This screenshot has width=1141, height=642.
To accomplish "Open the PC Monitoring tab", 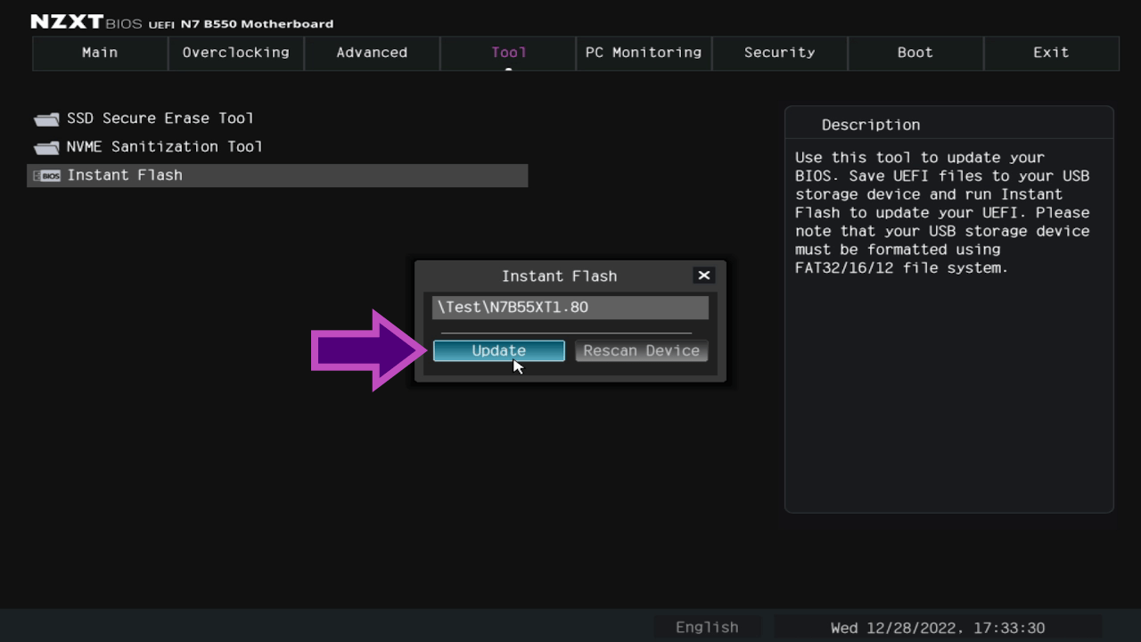I will tap(644, 53).
